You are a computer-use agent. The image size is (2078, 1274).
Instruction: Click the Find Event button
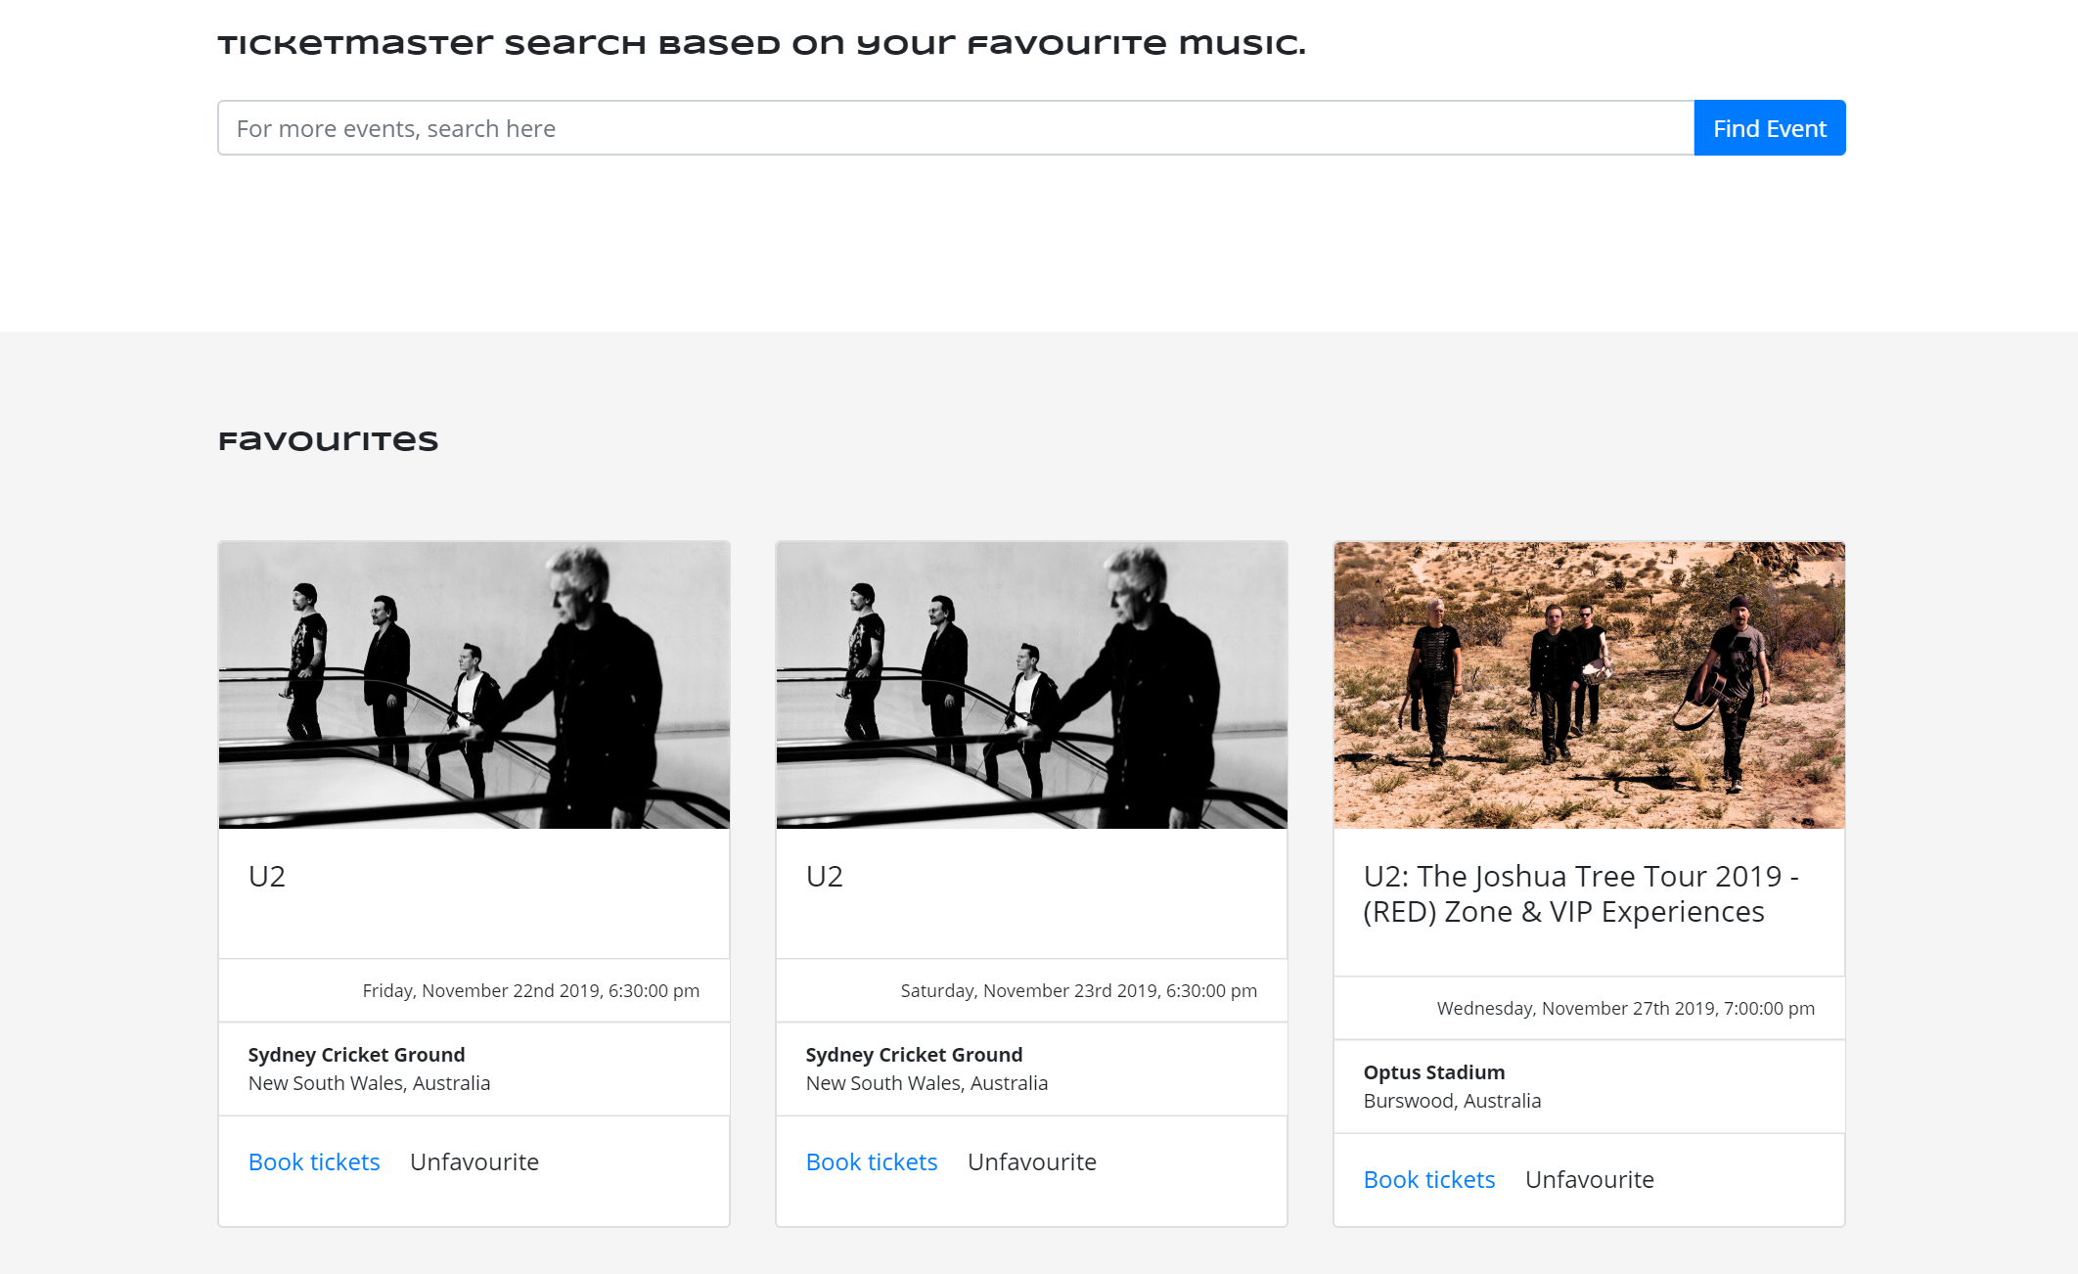point(1769,128)
